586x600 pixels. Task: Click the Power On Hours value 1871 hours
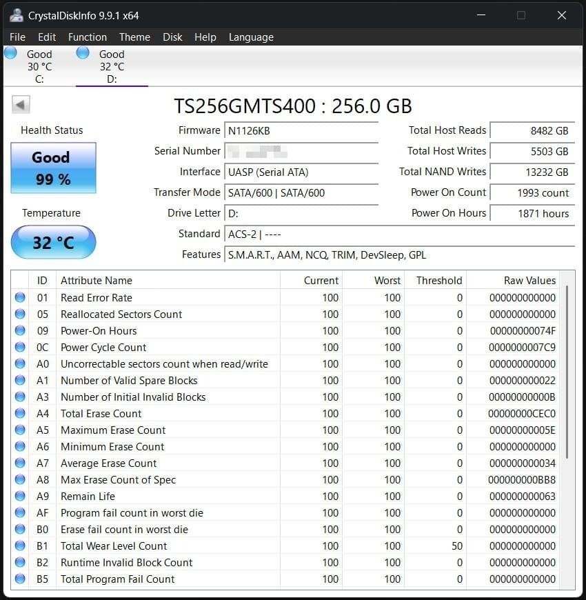point(532,214)
